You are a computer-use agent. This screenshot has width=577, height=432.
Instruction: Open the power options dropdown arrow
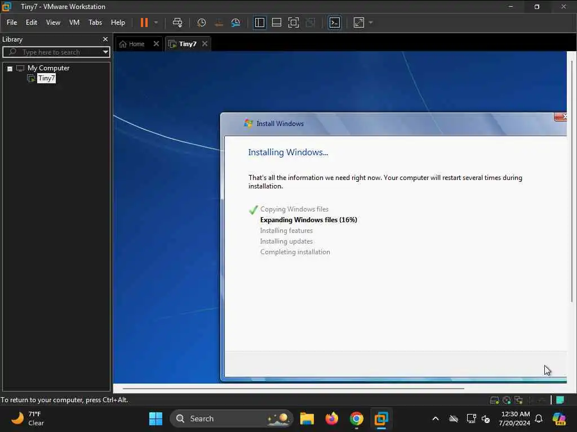[156, 22]
